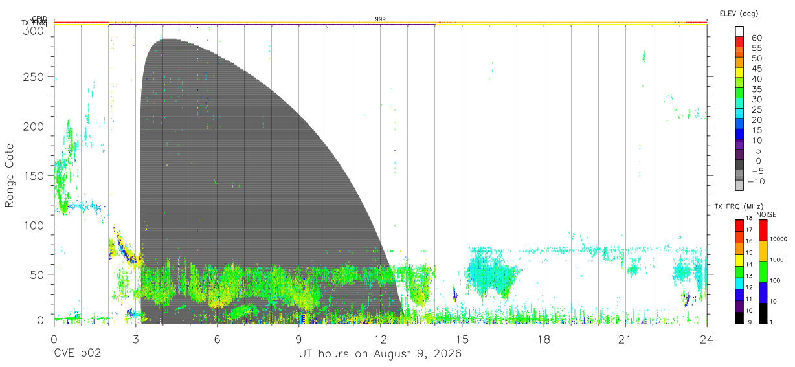Click the x-axis tick label '6'
Viewport: 795px width, 367px height.
point(217,339)
